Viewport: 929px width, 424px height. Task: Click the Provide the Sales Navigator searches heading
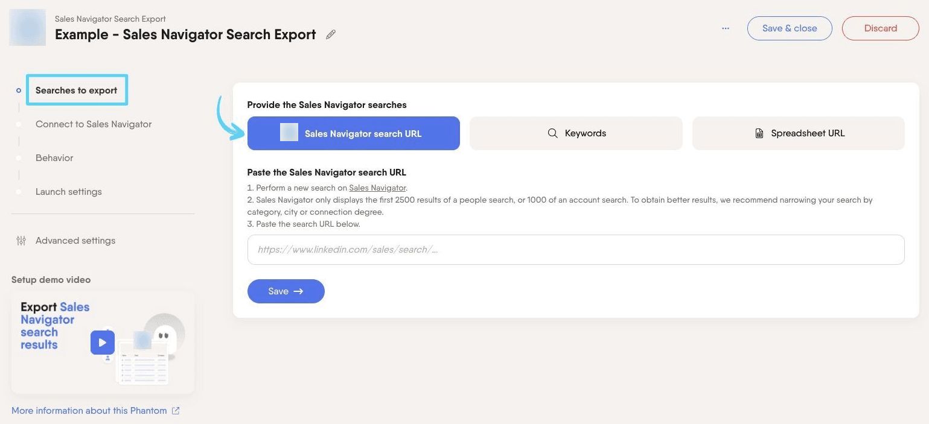coord(327,105)
